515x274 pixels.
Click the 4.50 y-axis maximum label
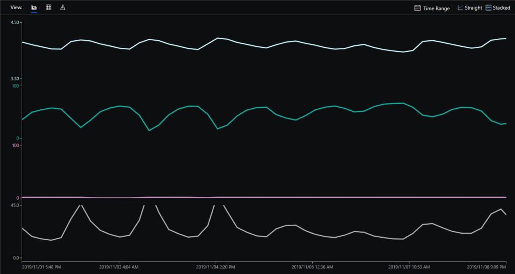click(x=14, y=23)
